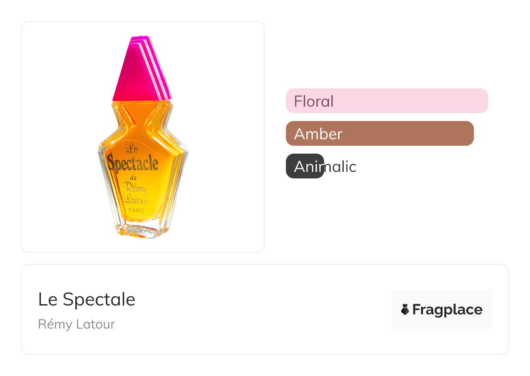530x376 pixels.
Task: Click the Fragplace bottle logo icon
Action: pyautogui.click(x=405, y=309)
